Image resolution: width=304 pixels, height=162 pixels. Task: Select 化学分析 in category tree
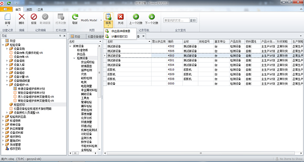(86, 118)
